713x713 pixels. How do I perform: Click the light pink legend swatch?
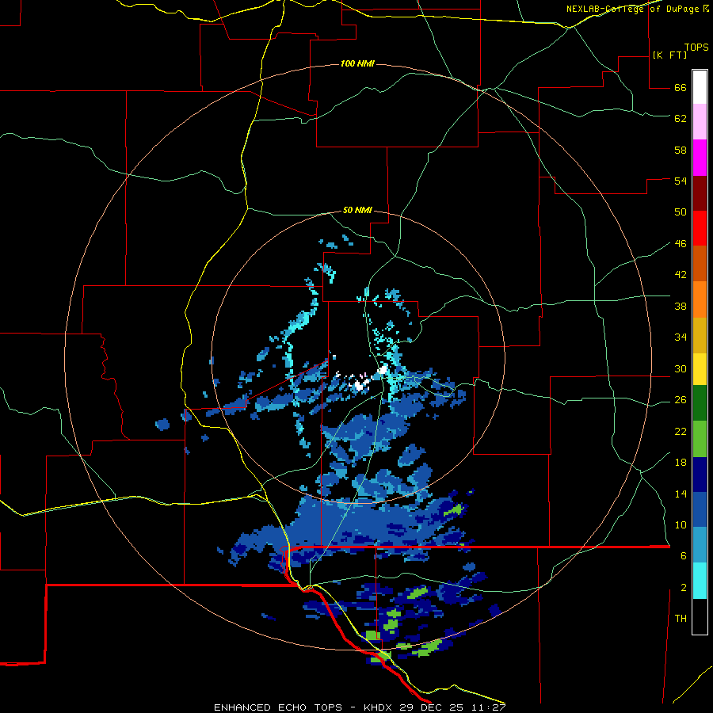[700, 121]
